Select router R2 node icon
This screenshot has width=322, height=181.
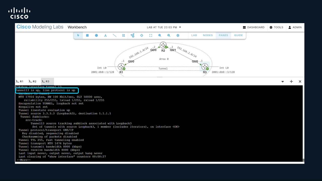coord(163,45)
